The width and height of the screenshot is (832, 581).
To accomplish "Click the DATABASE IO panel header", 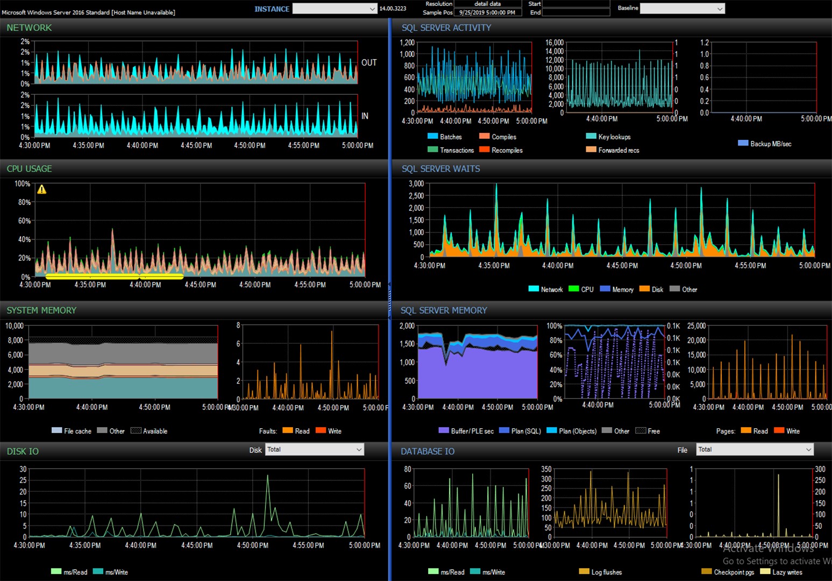I will click(x=428, y=451).
